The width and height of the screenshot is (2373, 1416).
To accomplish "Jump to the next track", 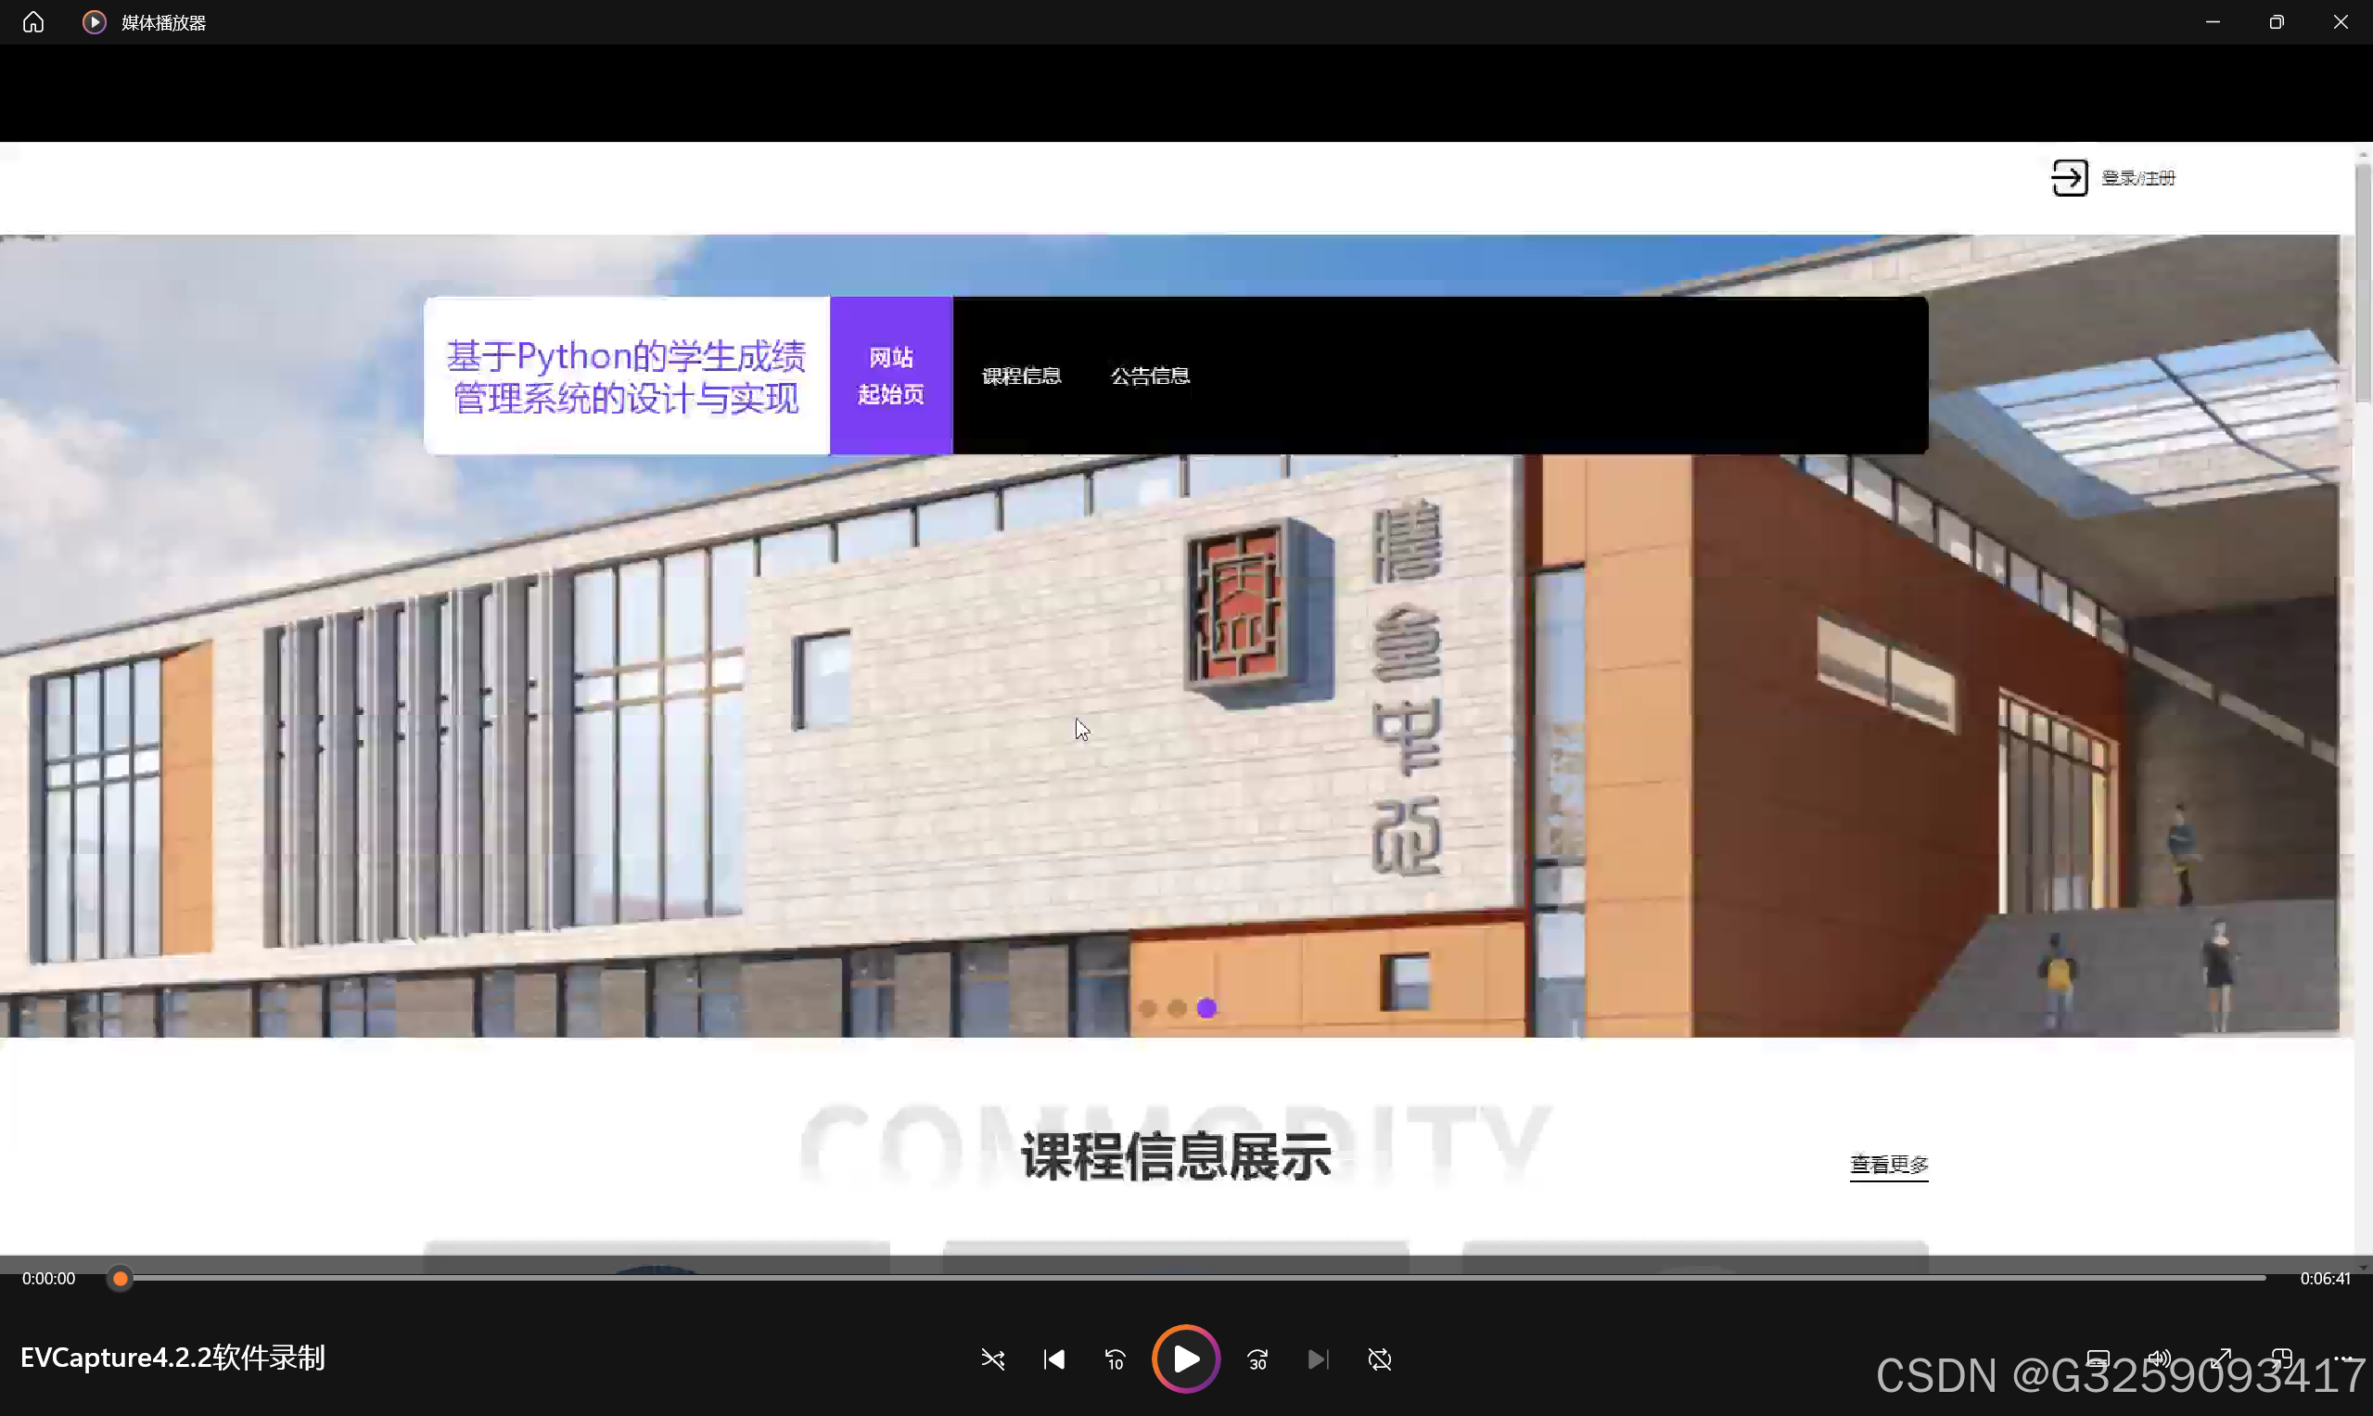I will tap(1319, 1359).
